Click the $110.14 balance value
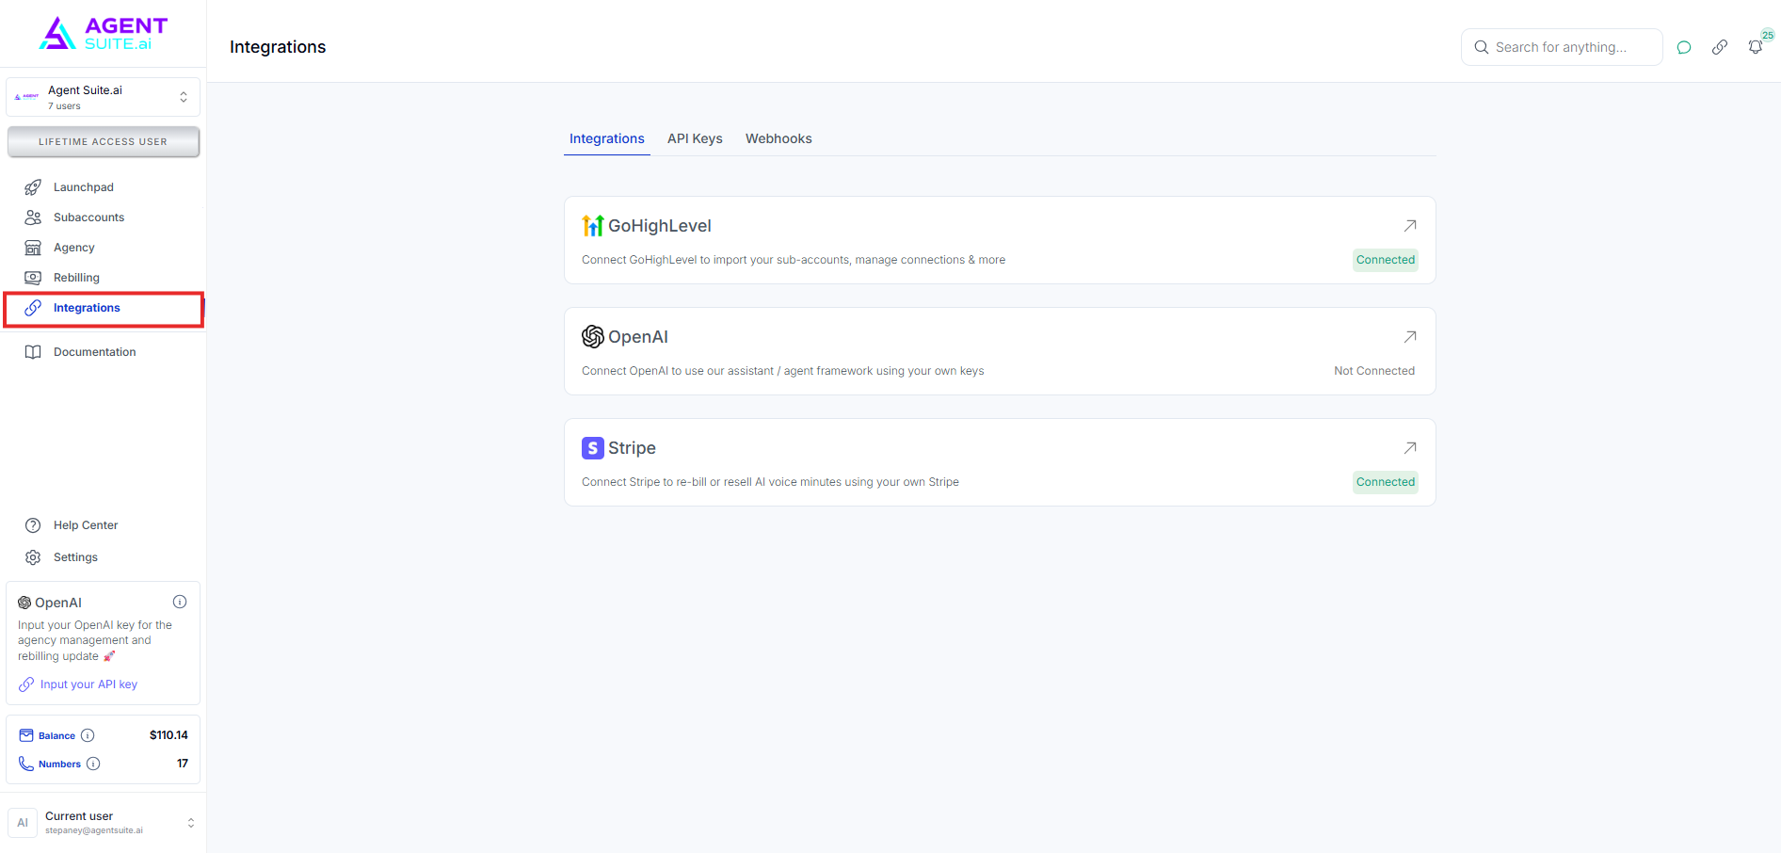This screenshot has width=1781, height=853. [x=168, y=735]
